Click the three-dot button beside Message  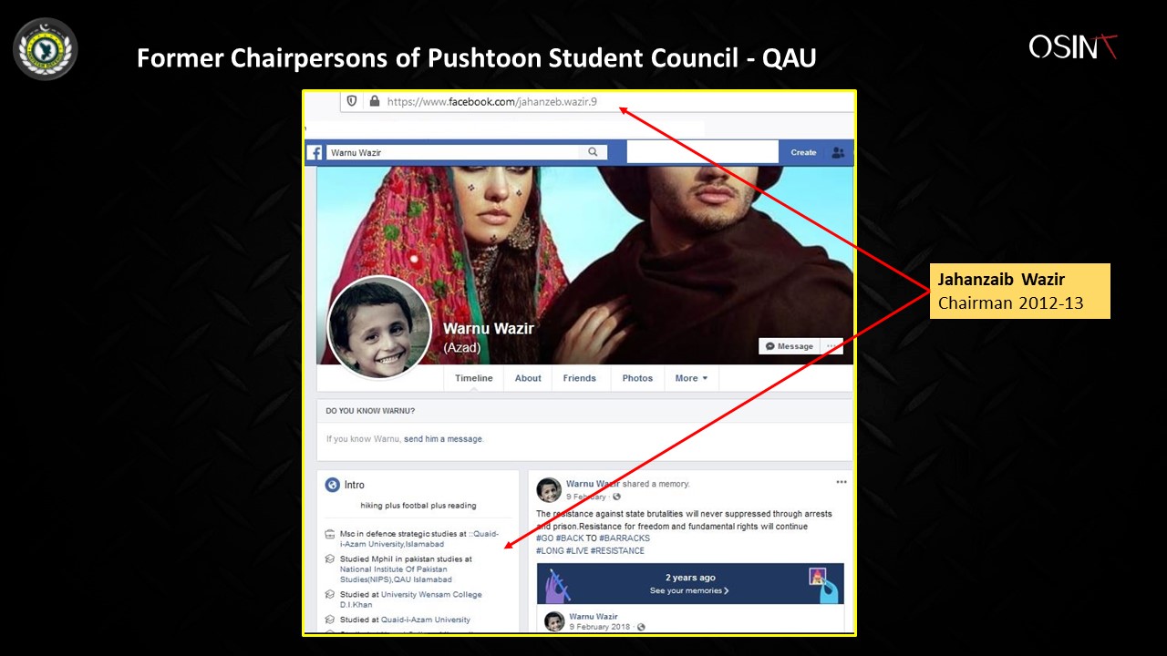[x=830, y=346]
